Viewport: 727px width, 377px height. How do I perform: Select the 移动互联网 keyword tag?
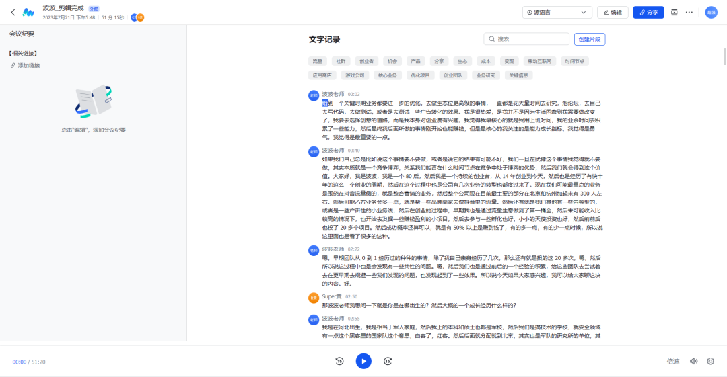[539, 61]
